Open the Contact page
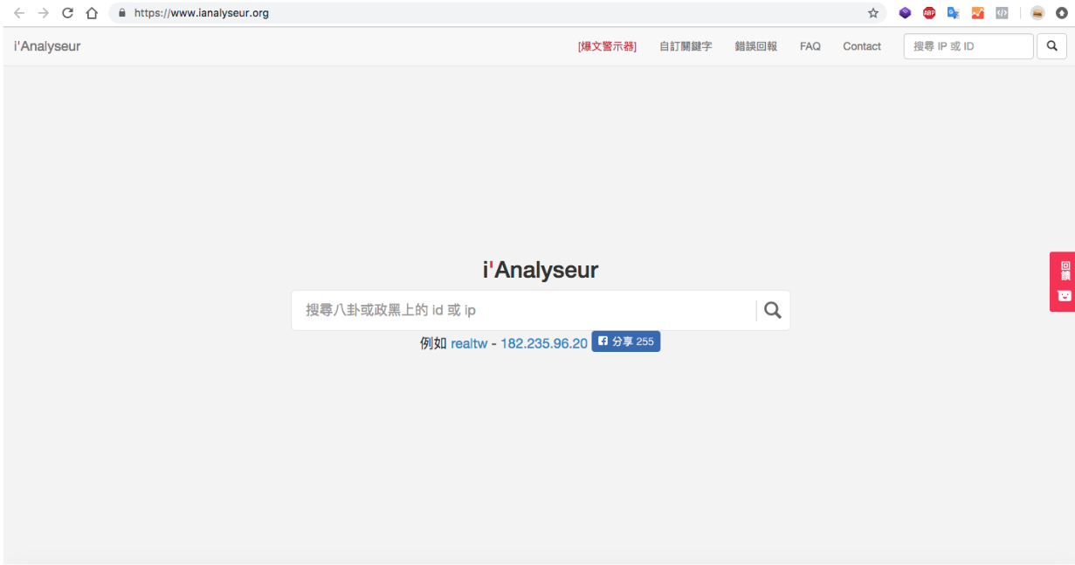This screenshot has width=1075, height=565. pos(862,46)
